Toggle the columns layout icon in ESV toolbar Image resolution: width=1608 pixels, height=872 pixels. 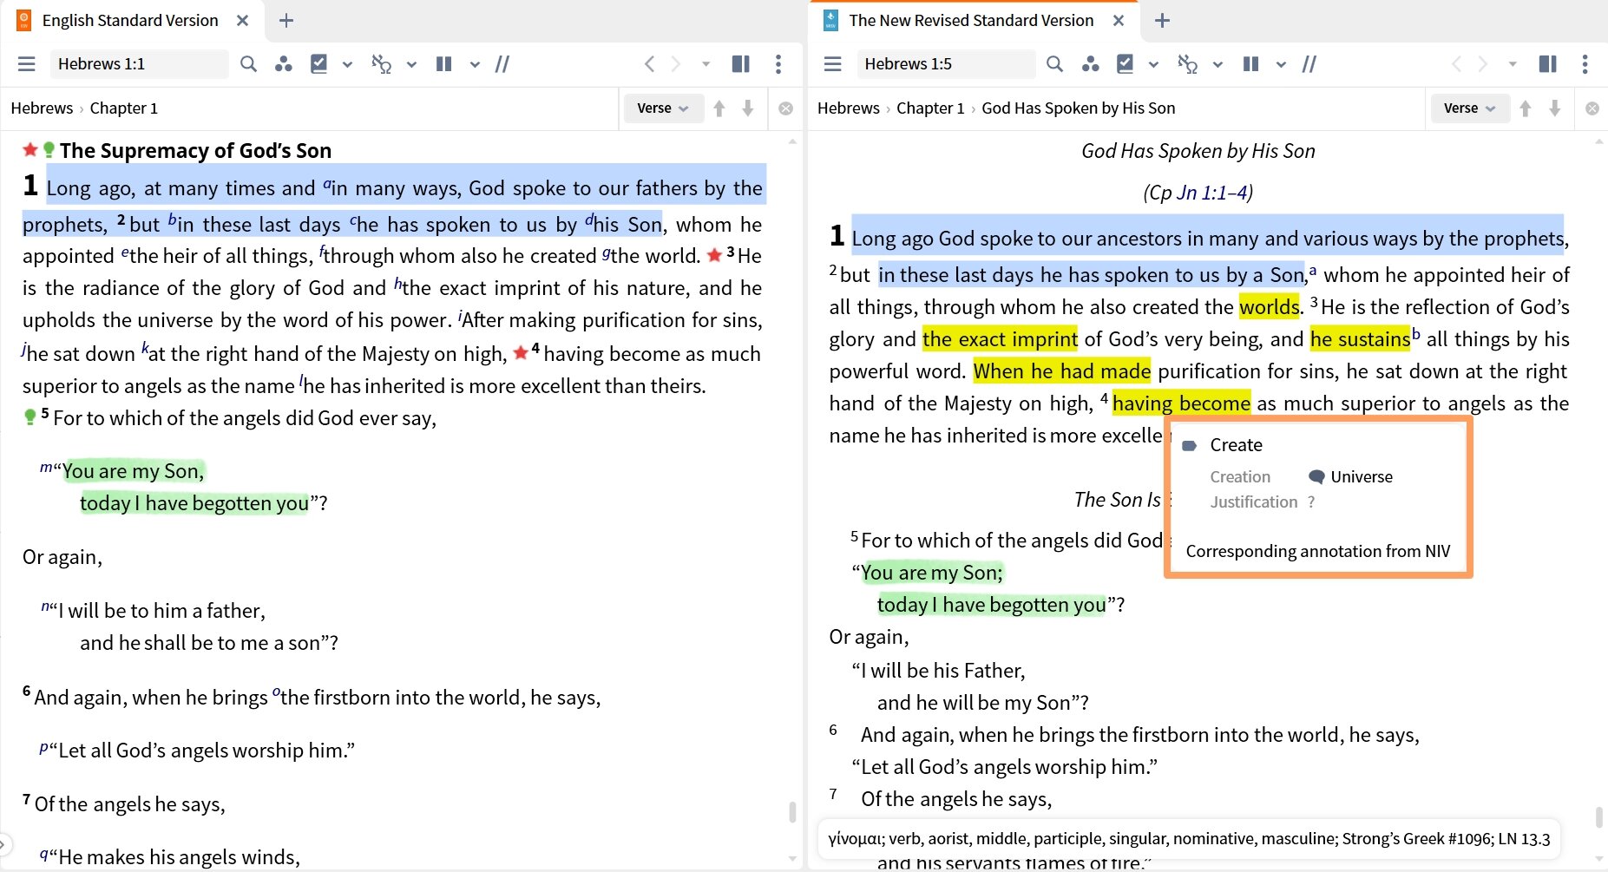pyautogui.click(x=444, y=64)
